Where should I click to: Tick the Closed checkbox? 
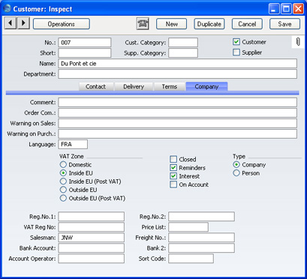point(173,159)
